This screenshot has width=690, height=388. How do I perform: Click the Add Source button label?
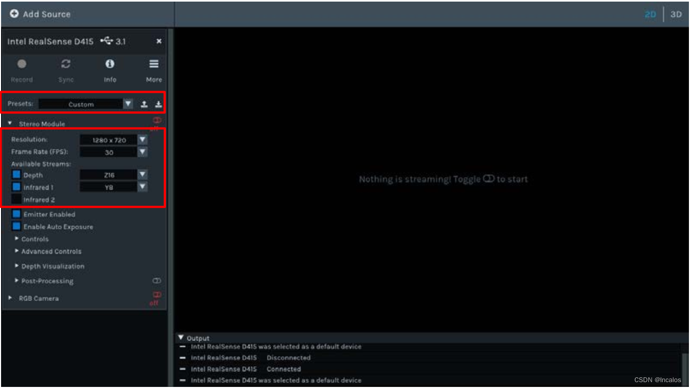click(46, 14)
